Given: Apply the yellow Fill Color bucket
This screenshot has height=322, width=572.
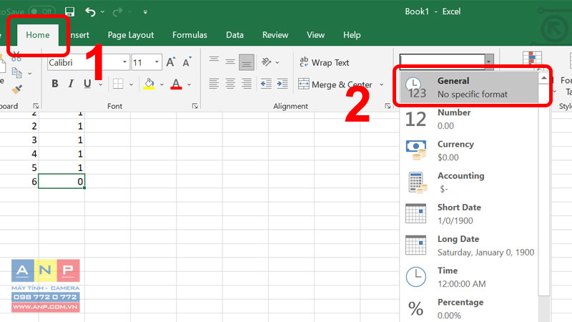Looking at the screenshot, I should (x=149, y=84).
